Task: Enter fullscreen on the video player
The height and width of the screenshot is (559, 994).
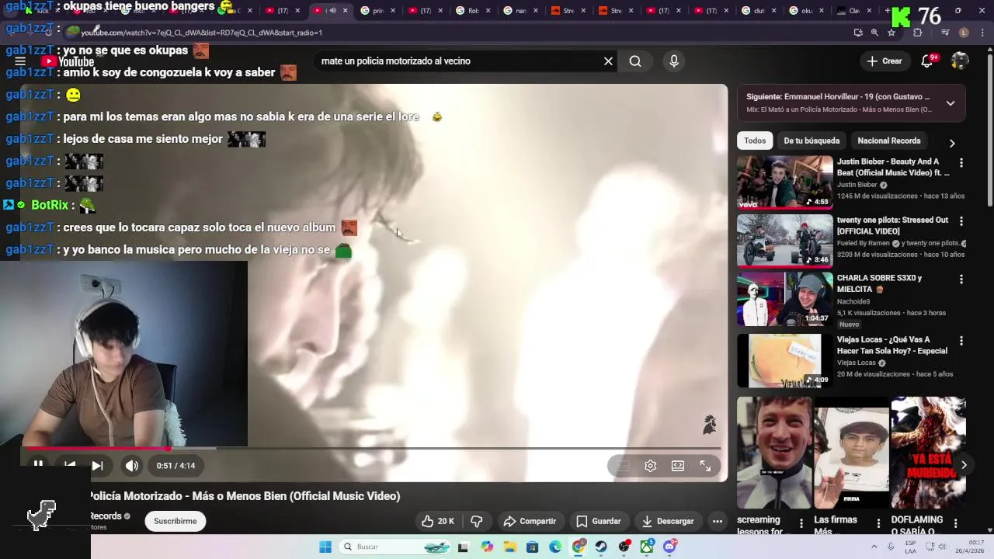Action: pyautogui.click(x=705, y=466)
